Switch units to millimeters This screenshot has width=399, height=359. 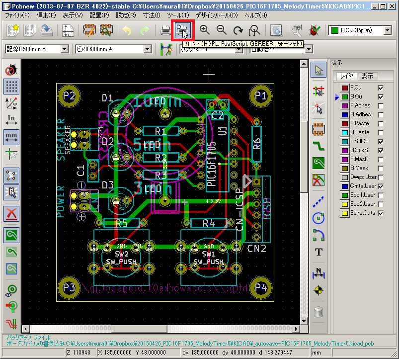click(x=11, y=137)
